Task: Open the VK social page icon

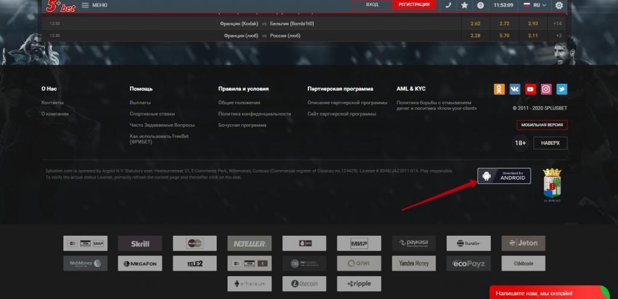Action: coord(515,89)
